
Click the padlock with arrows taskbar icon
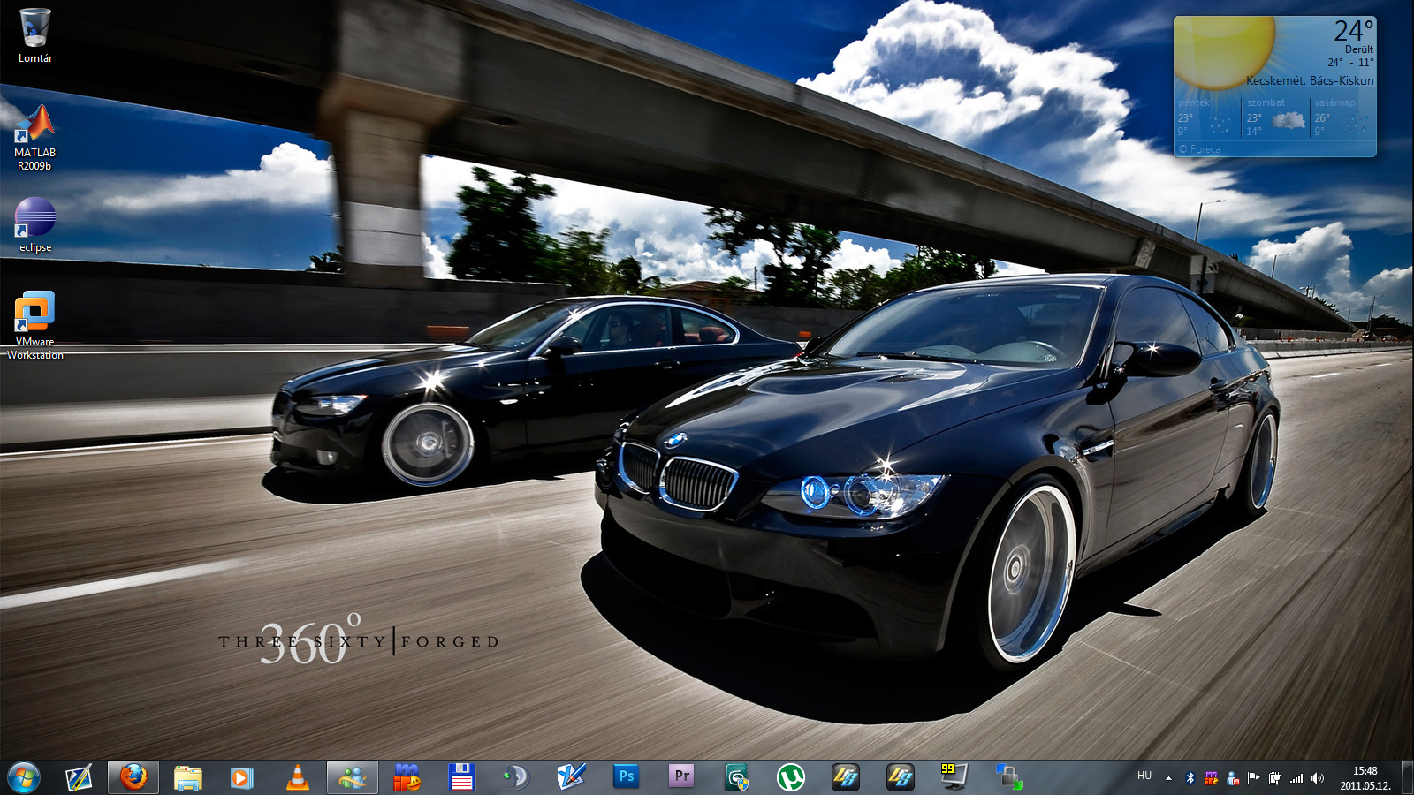(x=1009, y=777)
